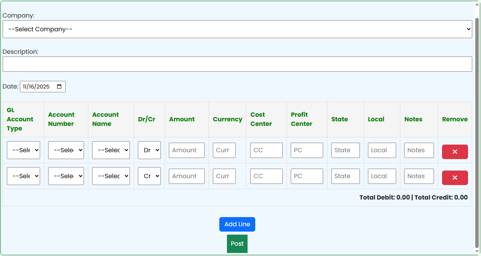Screen dimensions: 481x256
Task: Open Account Name dropdown in first row
Action: [111, 150]
